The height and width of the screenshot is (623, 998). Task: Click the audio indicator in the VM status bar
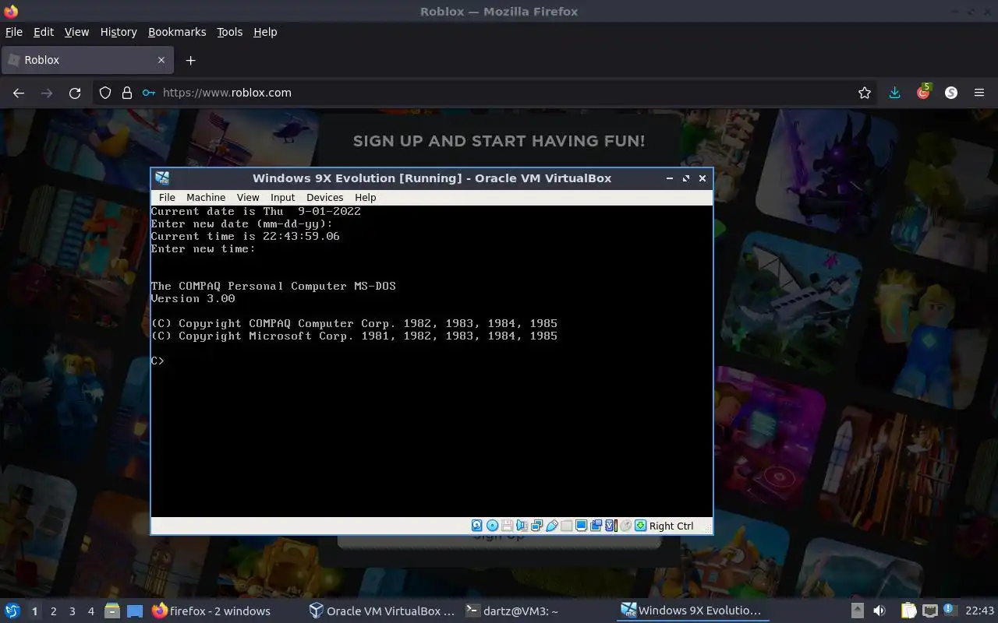[x=522, y=526]
